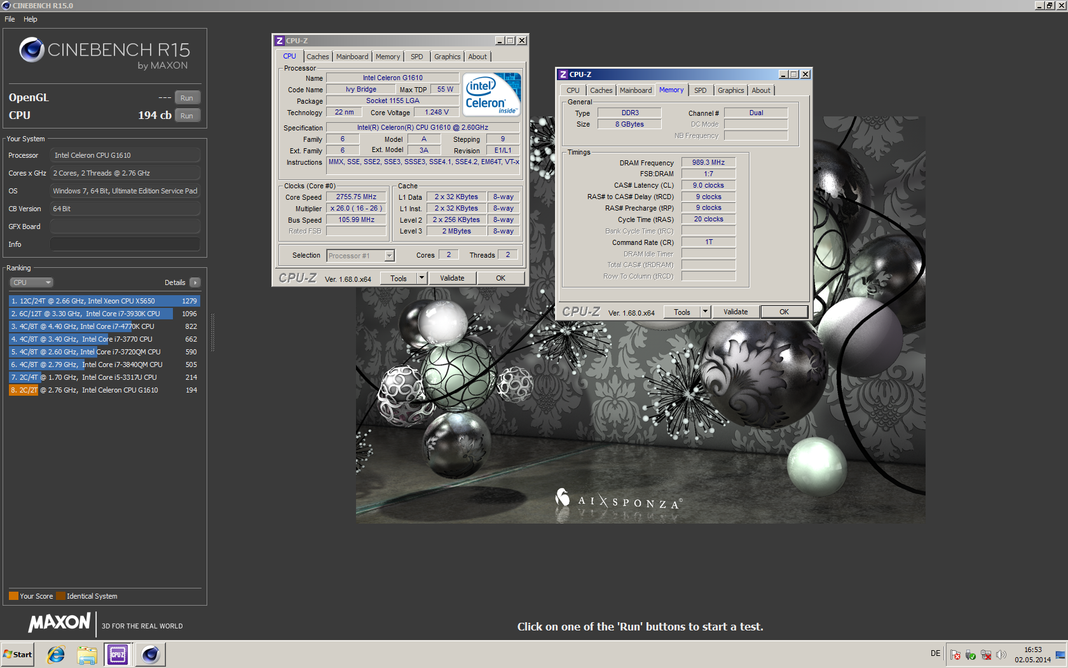
Task: Select ranking row Intel Core i7-4770K CPU
Action: pyautogui.click(x=104, y=326)
